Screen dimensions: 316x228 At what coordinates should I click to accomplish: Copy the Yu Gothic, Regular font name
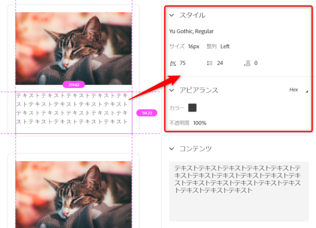pos(191,32)
